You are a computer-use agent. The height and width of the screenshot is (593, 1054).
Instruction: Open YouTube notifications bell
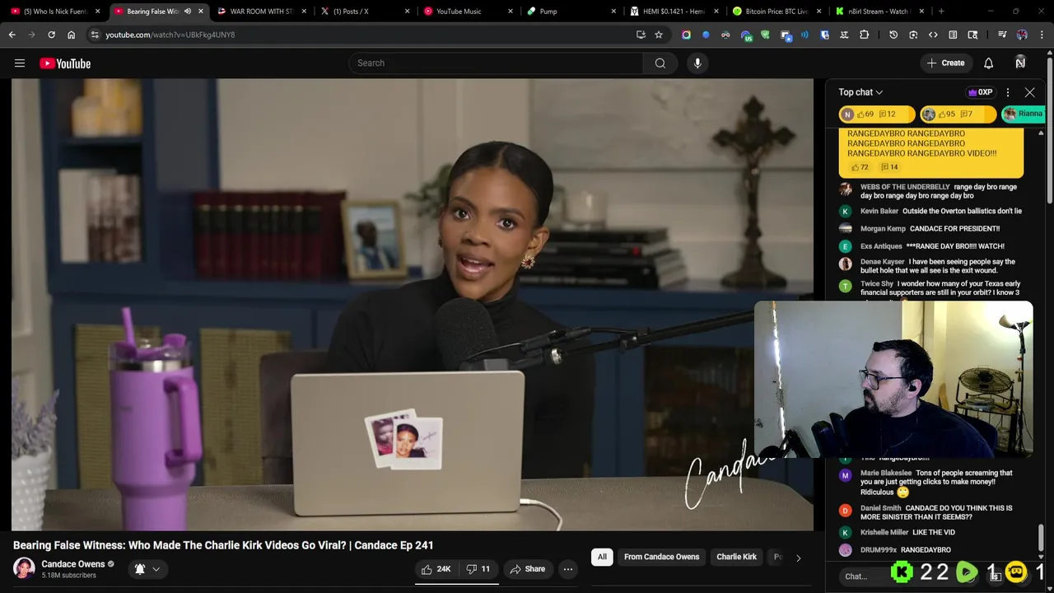(988, 63)
